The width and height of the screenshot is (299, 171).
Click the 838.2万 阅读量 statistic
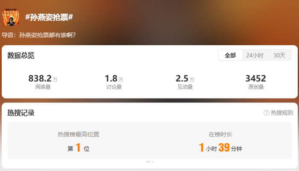pos(43,82)
